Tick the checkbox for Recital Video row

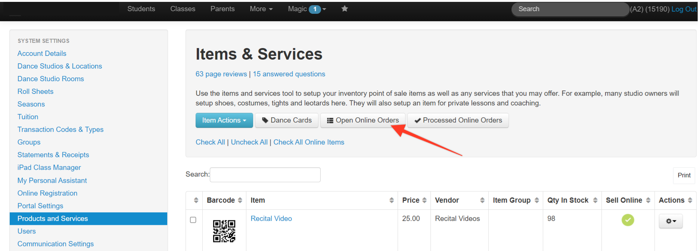193,220
